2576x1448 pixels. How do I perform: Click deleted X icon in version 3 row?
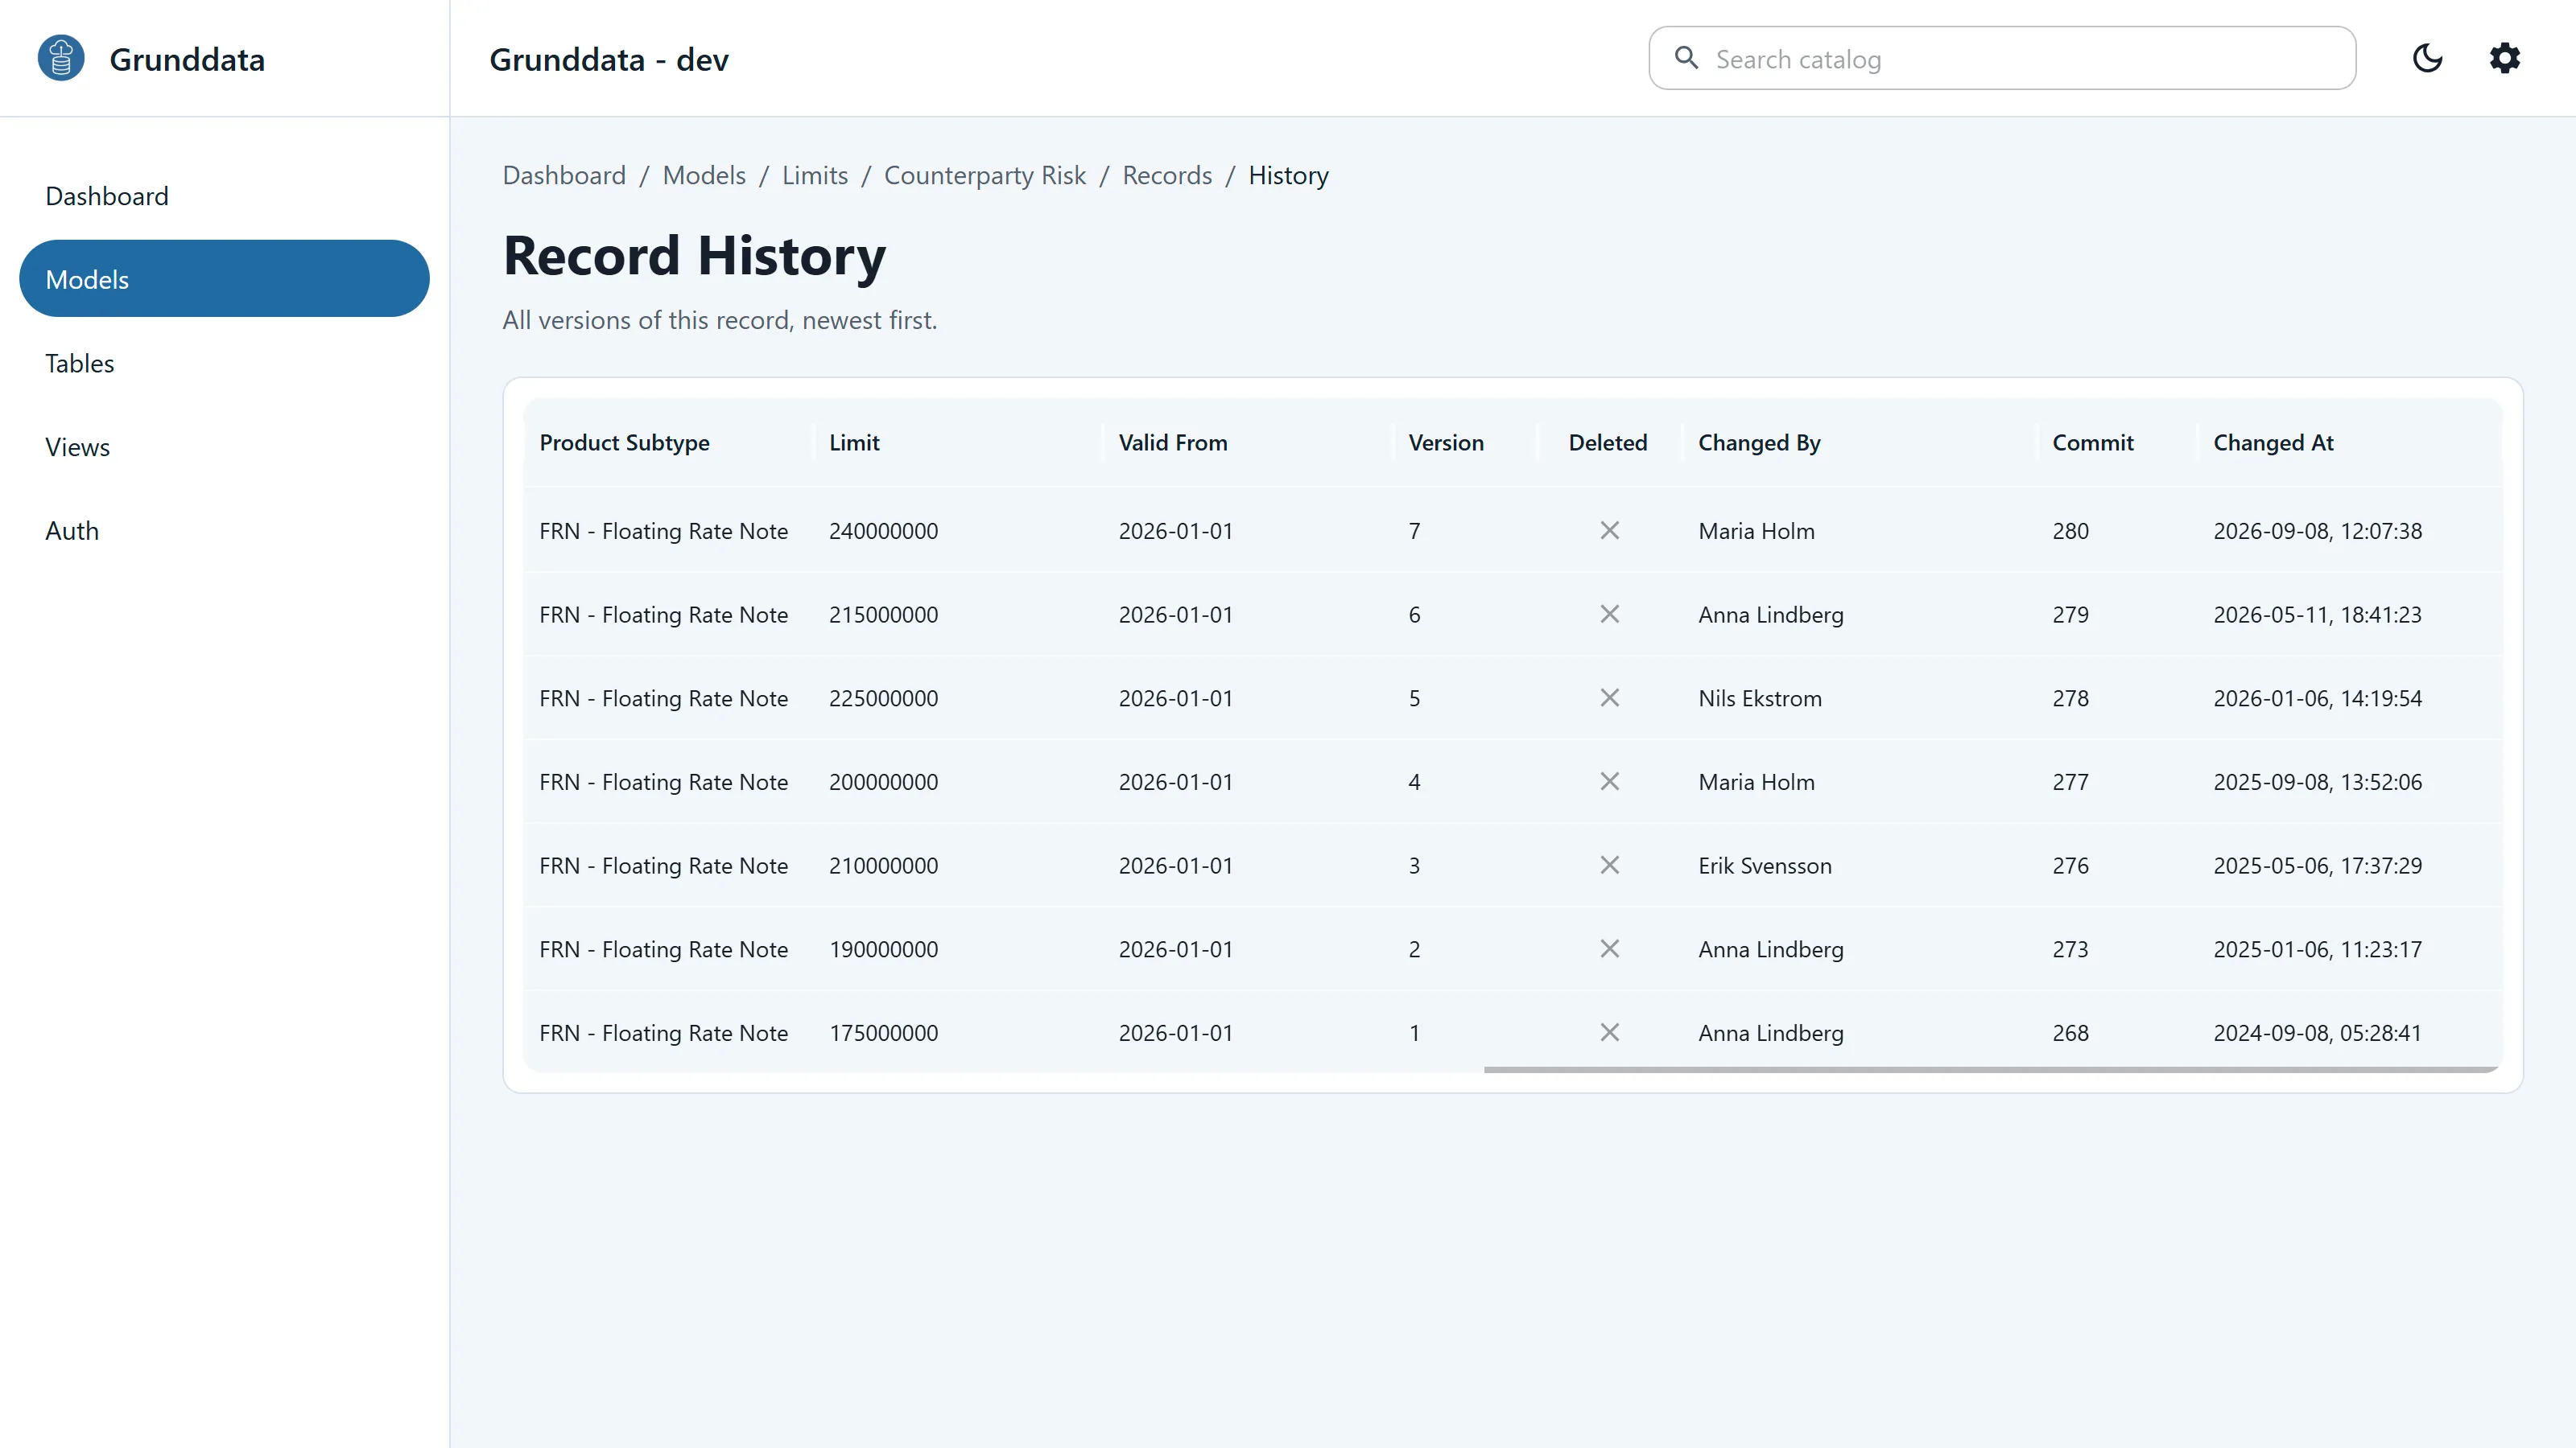(x=1609, y=866)
